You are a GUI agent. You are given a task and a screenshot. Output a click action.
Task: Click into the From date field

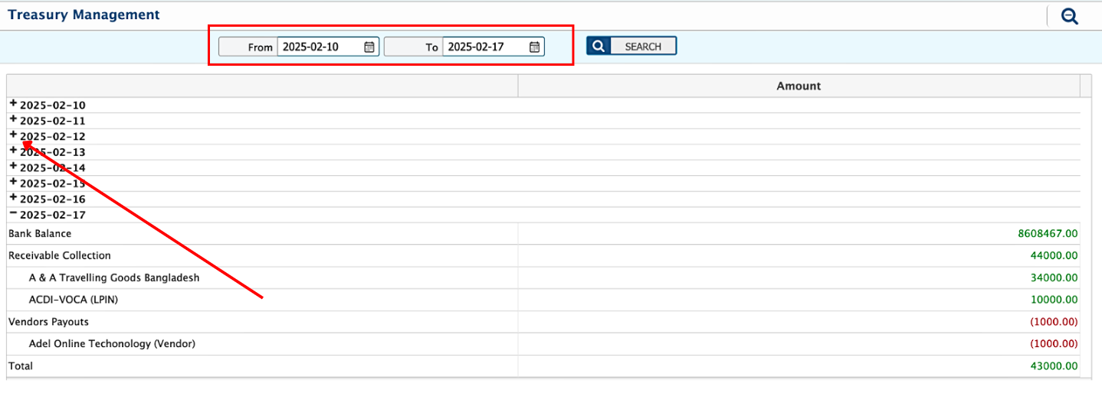[x=318, y=47]
